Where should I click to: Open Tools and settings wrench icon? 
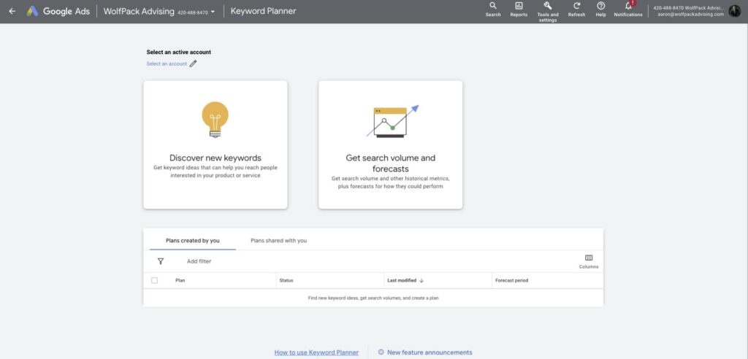(x=548, y=6)
